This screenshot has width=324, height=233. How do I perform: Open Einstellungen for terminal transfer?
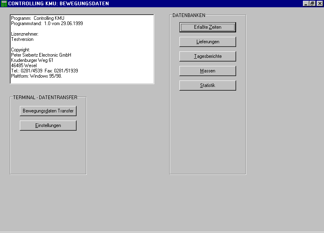point(48,125)
